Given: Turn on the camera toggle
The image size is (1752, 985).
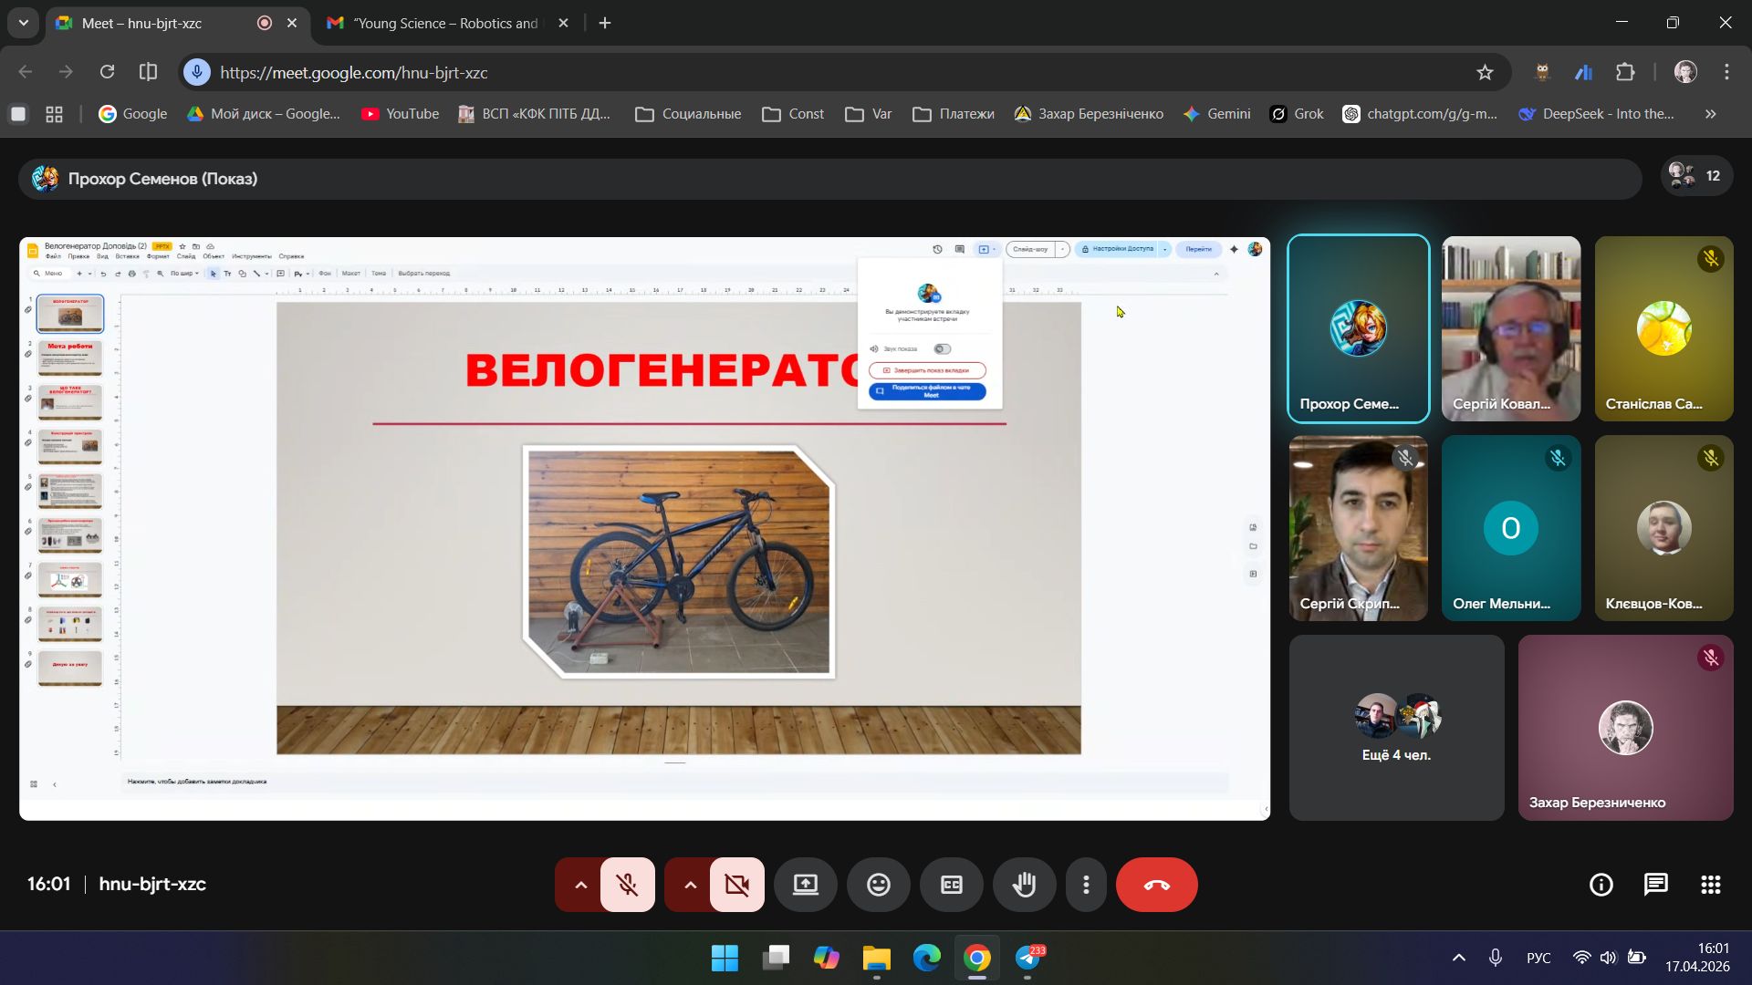Looking at the screenshot, I should tap(736, 885).
